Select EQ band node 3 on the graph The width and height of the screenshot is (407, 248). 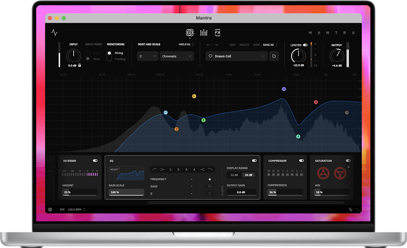pos(284,89)
